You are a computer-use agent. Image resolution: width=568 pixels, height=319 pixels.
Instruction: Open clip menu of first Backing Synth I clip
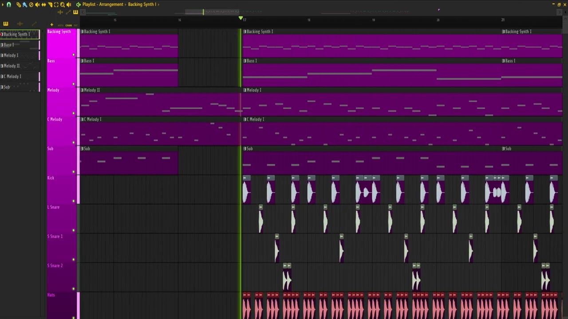coord(82,31)
